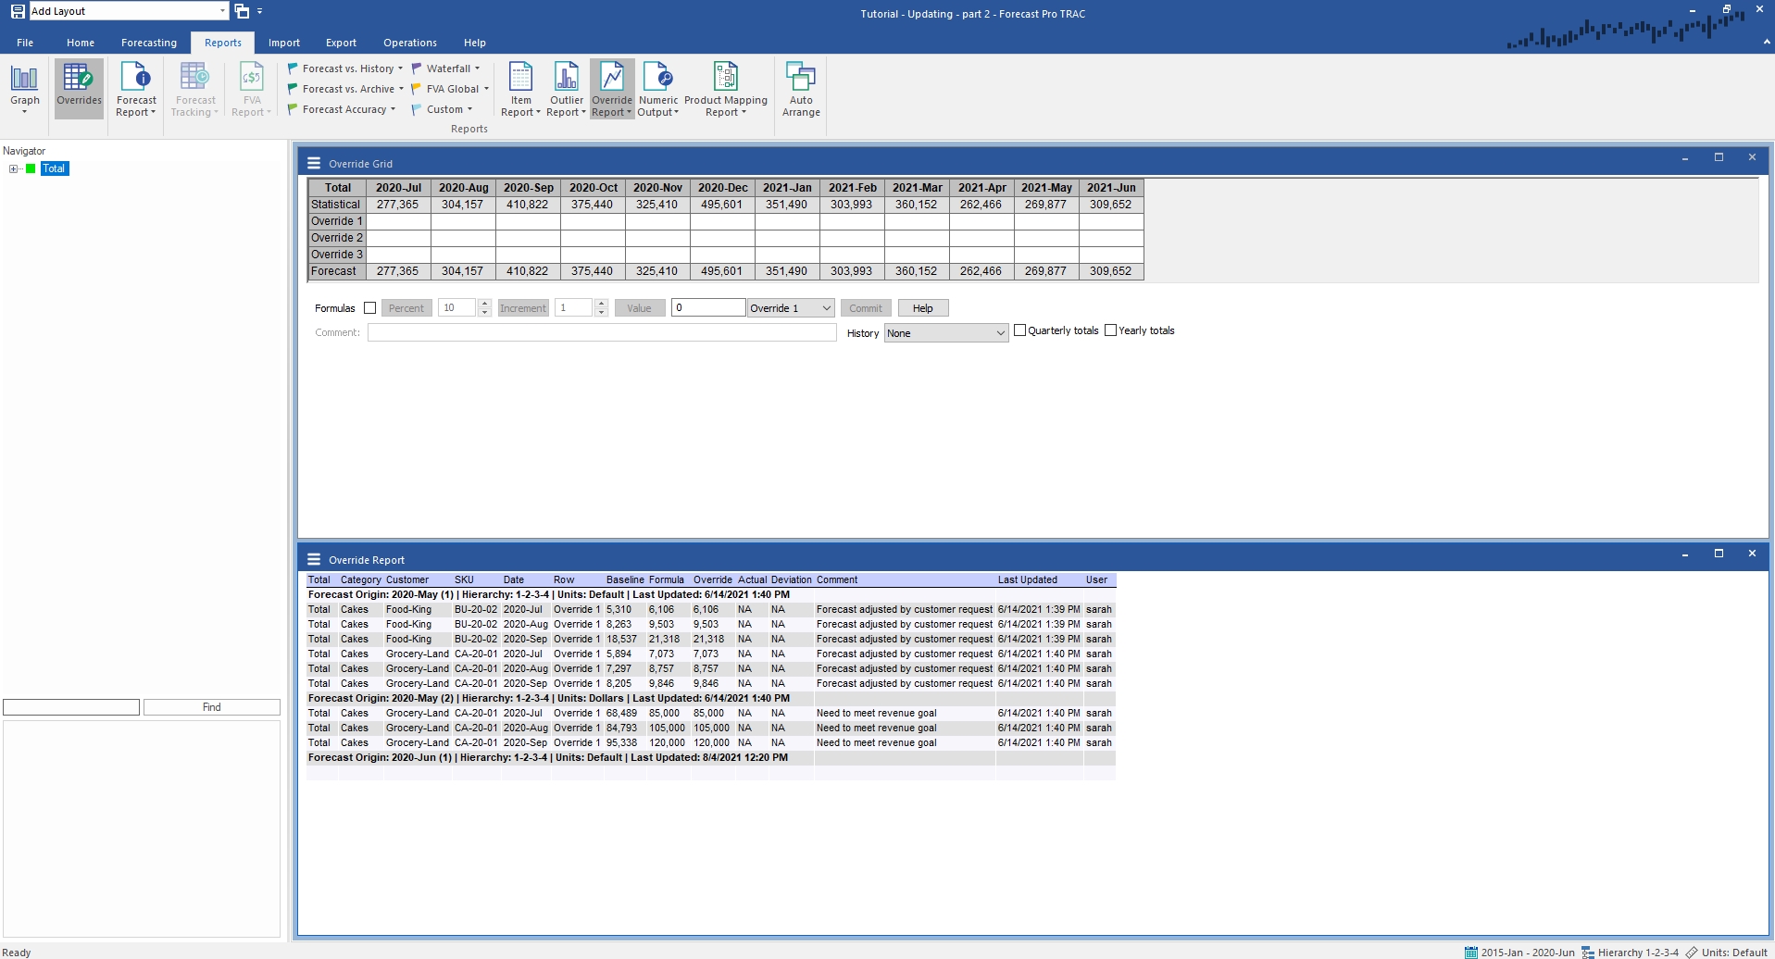Select the Override 1 cell for 2020-Jul
The width and height of the screenshot is (1775, 959).
(398, 221)
